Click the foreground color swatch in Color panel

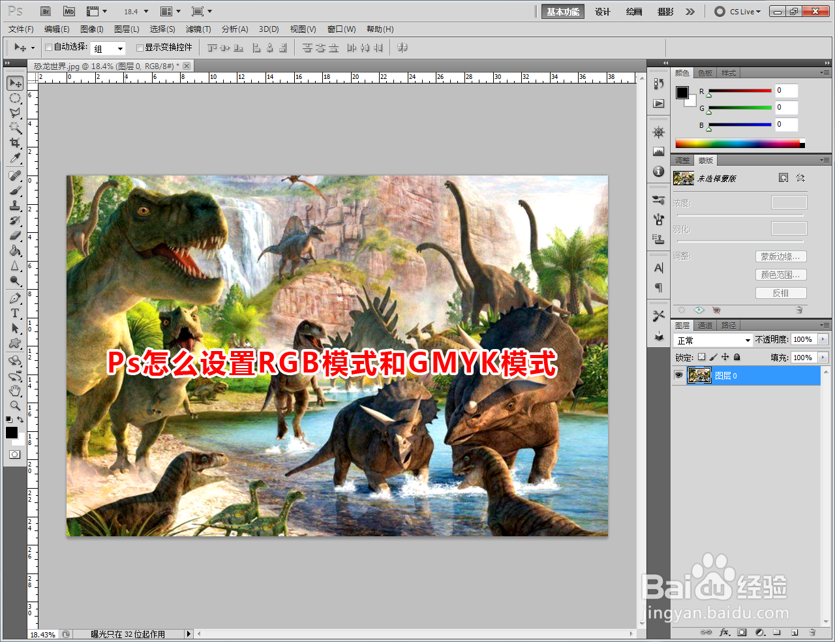[x=682, y=93]
